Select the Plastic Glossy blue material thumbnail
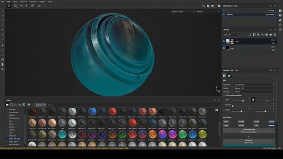Viewport: 283px width, 159px height. (x=92, y=111)
